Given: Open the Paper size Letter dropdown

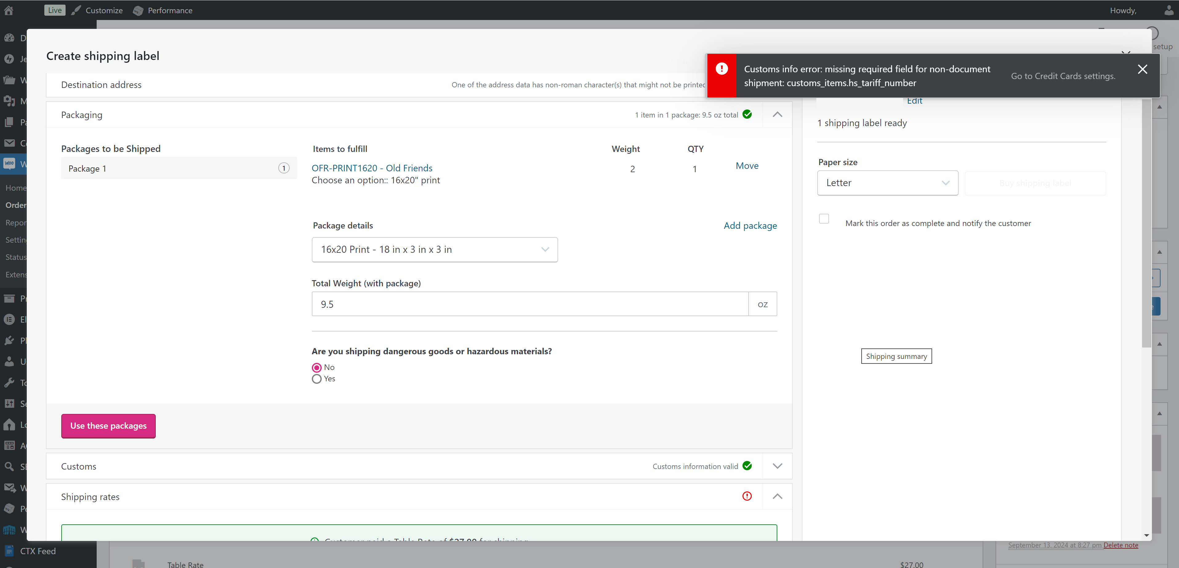Looking at the screenshot, I should coord(887,183).
